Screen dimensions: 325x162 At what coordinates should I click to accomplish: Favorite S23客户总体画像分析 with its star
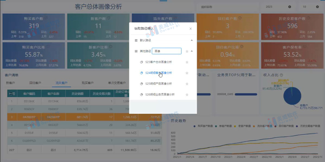[187, 62]
